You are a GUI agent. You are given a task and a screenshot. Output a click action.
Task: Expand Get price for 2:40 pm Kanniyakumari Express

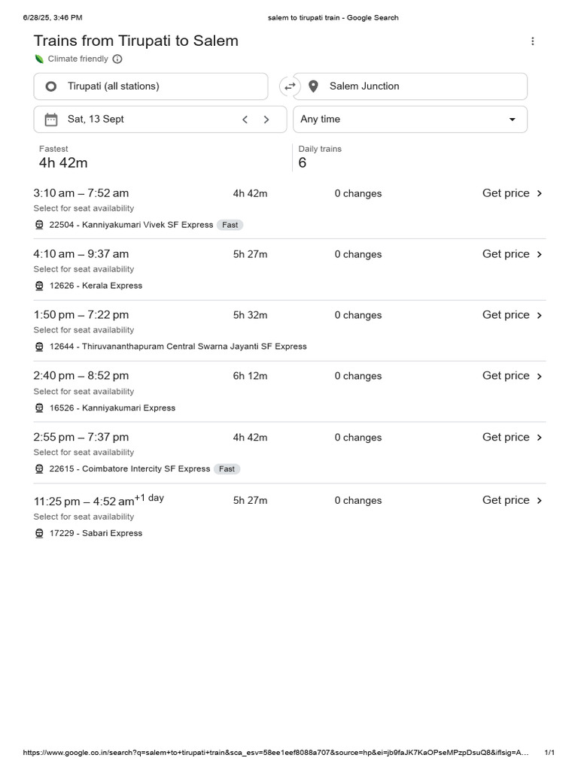coord(512,376)
